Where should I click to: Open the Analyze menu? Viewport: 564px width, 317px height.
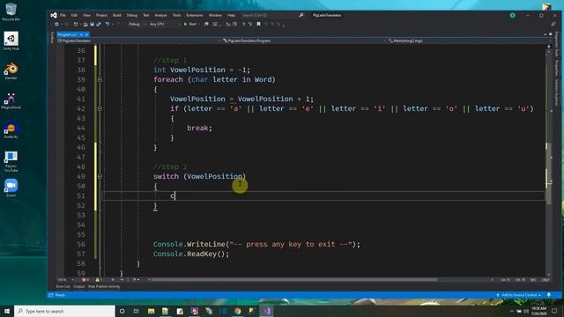160,15
